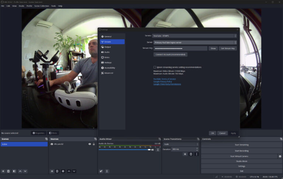Mute the Audio du Bureau speaker icon
Screen dimensions: 283x179
[x=153, y=150]
